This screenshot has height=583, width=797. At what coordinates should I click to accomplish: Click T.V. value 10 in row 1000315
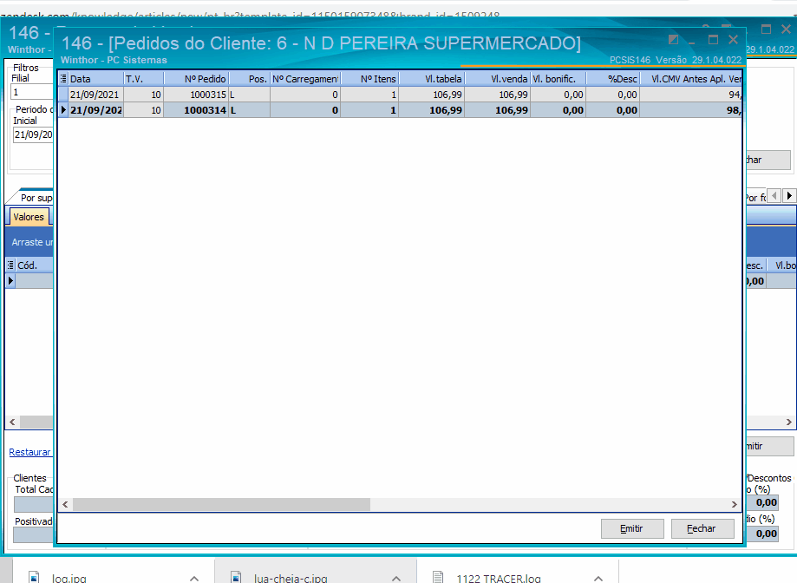click(x=144, y=95)
